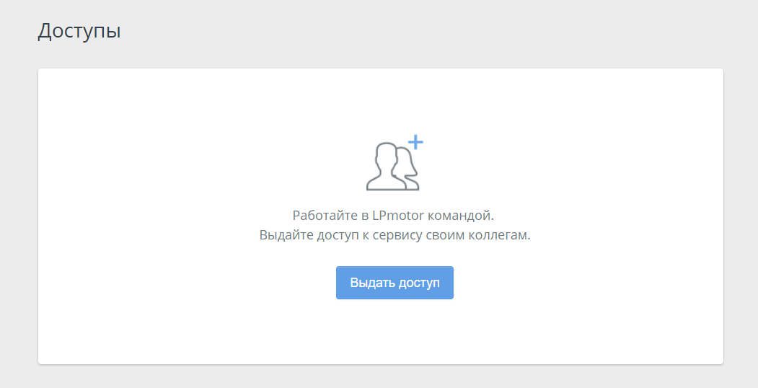Click text "Работайте в LPmotor командой."
This screenshot has height=388, width=758.
pyautogui.click(x=393, y=215)
